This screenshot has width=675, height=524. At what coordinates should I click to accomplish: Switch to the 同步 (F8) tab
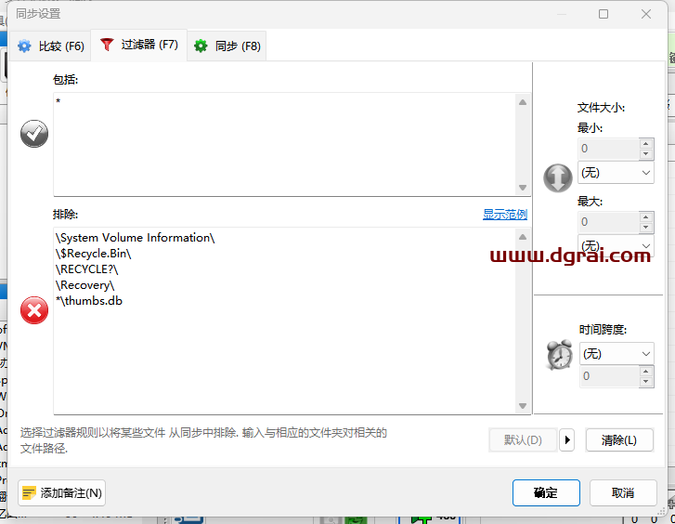pos(227,46)
